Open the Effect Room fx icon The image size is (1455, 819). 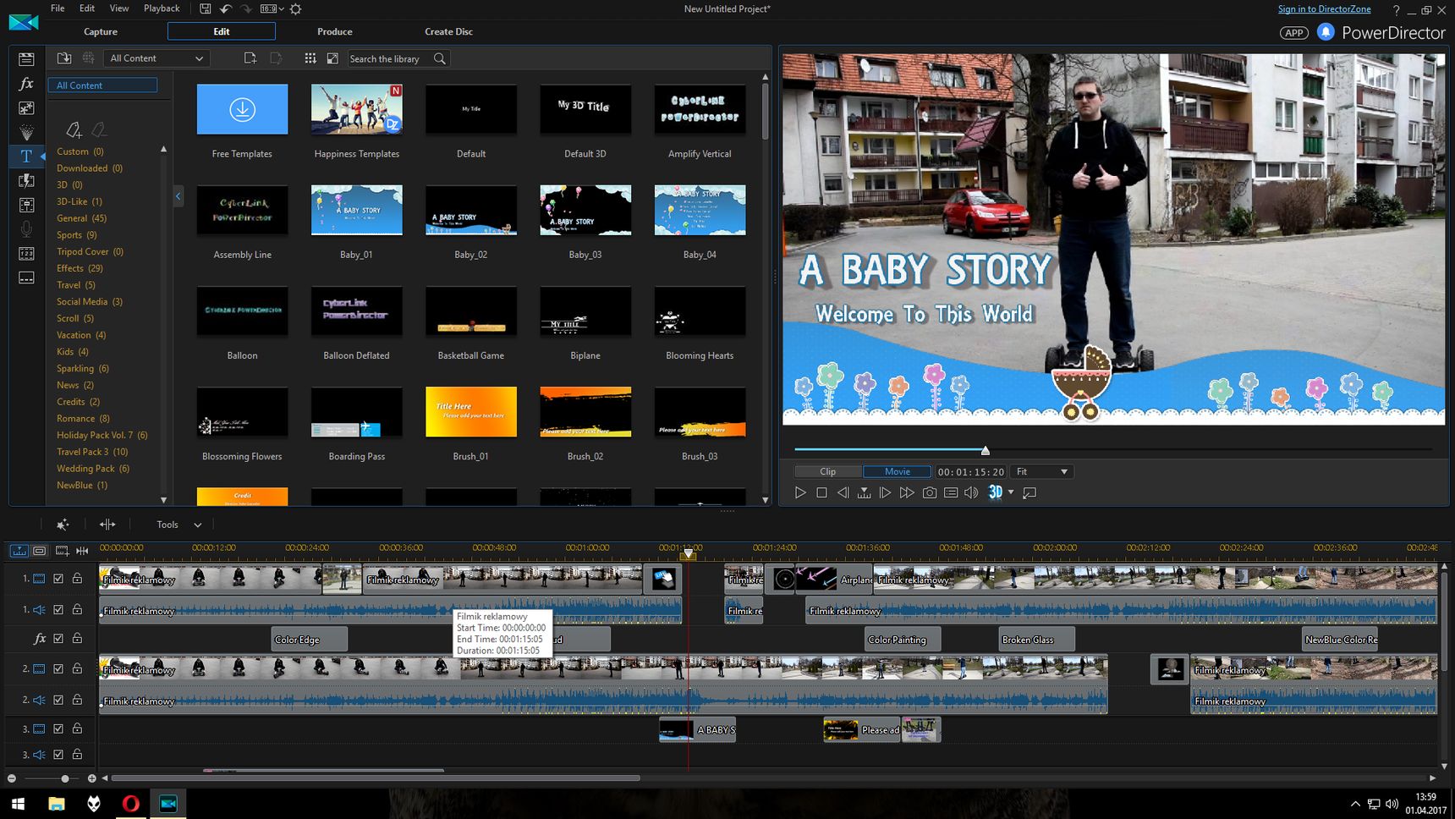coord(26,84)
